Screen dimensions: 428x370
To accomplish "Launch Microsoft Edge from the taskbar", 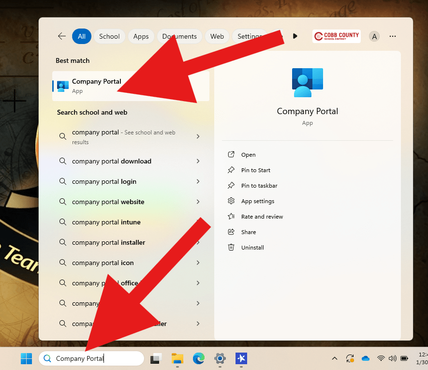I will (x=199, y=358).
